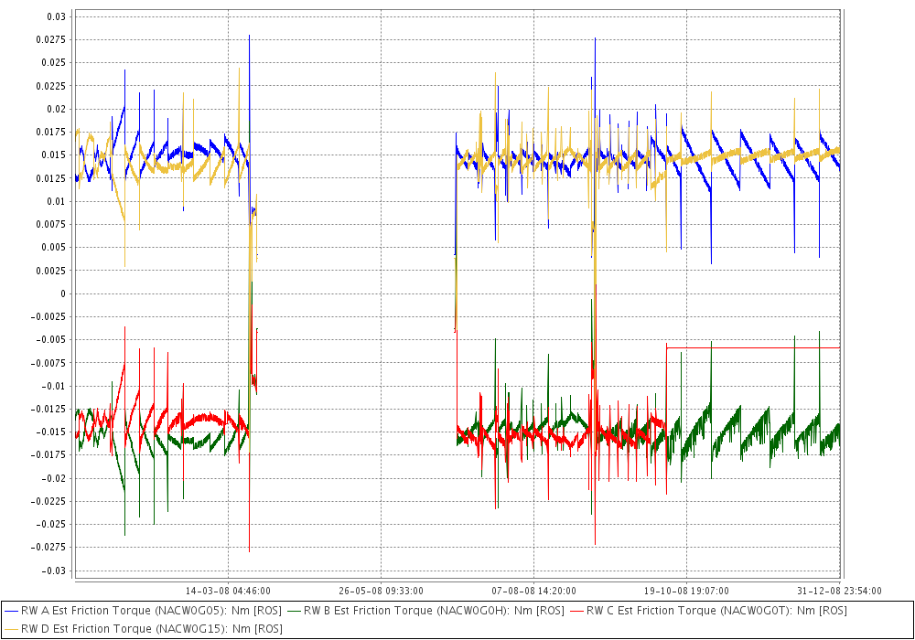This screenshot has width=915, height=640.
Task: Click the 07-08-08 14:20:00 time axis label
Action: coord(534,591)
